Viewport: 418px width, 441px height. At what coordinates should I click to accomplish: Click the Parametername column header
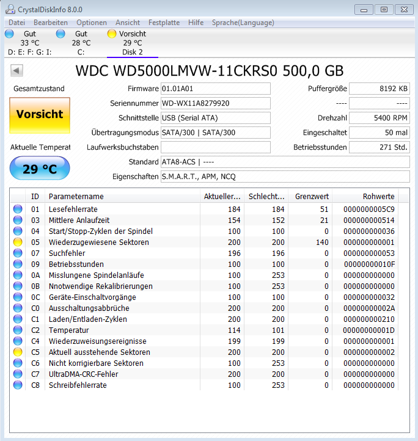(122, 196)
